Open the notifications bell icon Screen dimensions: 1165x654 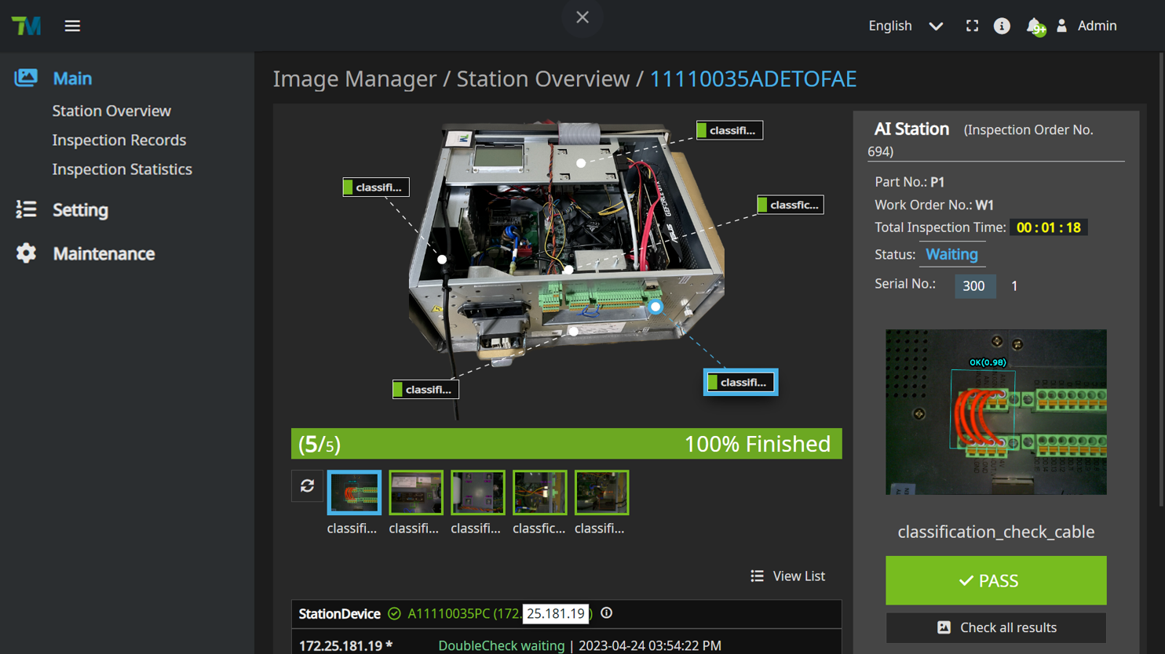[1035, 26]
